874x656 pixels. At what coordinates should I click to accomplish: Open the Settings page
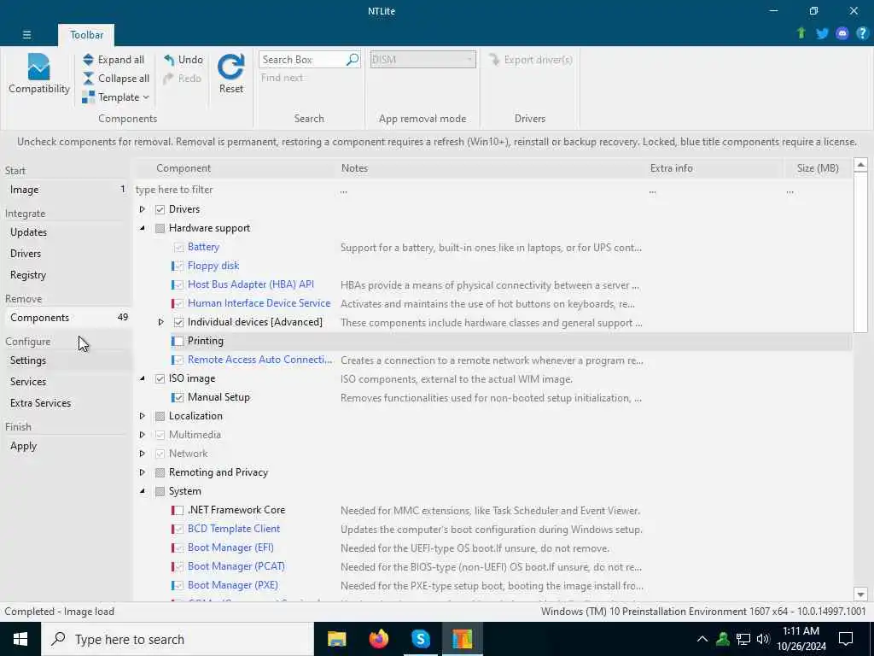coord(67,360)
